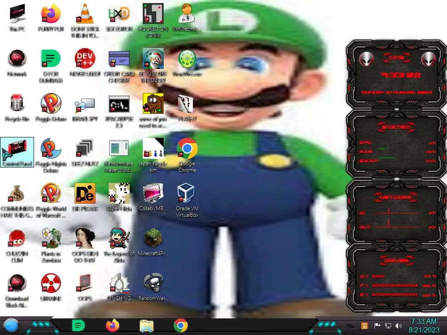Open the network tray icon
This screenshot has height=335, width=447.
pyautogui.click(x=388, y=325)
